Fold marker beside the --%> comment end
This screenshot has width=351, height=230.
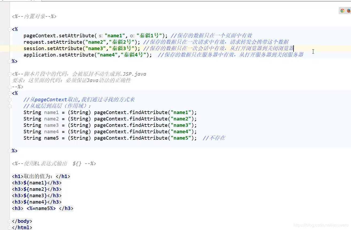click(10, 87)
